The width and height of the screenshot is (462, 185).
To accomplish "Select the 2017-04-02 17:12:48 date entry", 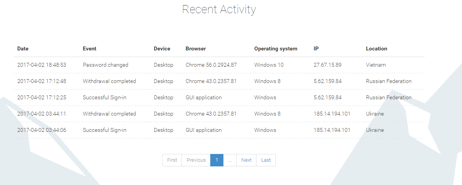I will (42, 81).
